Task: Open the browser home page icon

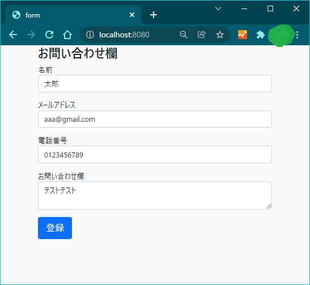Action: click(x=67, y=35)
